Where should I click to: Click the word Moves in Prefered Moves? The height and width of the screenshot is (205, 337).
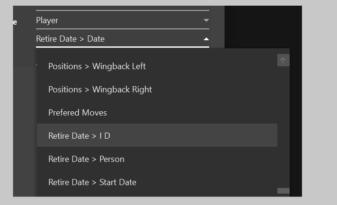pos(94,113)
